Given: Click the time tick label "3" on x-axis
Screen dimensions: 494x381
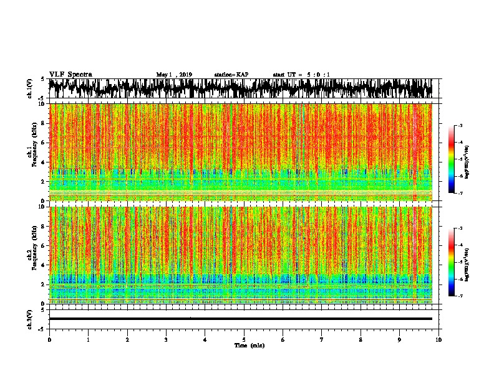Looking at the screenshot, I should (166, 340).
